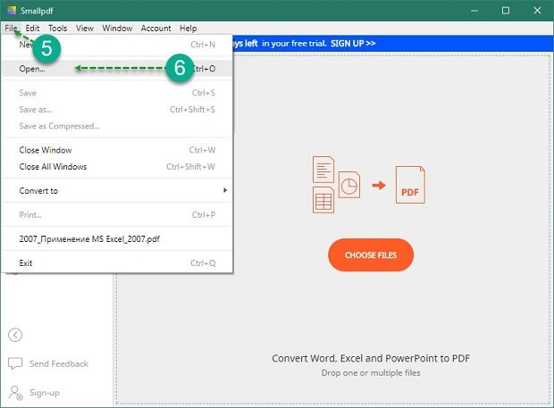This screenshot has height=408, width=554.
Task: Click the Close Window menu item
Action: [x=46, y=150]
